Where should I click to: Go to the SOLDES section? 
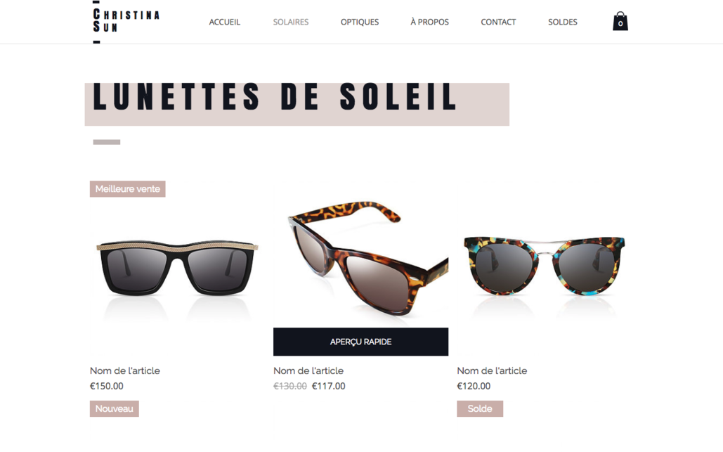point(563,22)
